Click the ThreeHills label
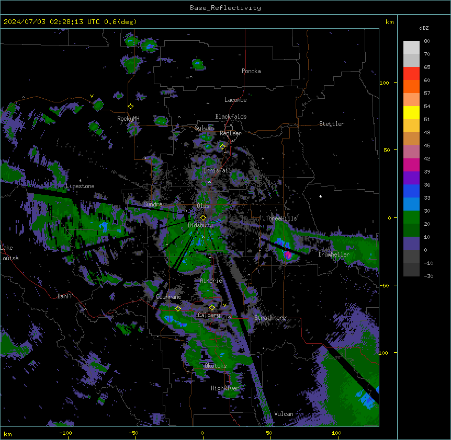 tap(281, 218)
